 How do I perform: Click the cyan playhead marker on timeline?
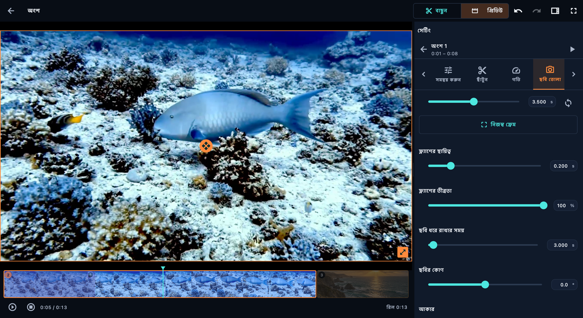163,268
